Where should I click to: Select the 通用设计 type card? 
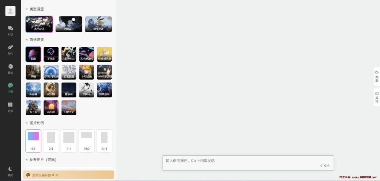click(39, 24)
